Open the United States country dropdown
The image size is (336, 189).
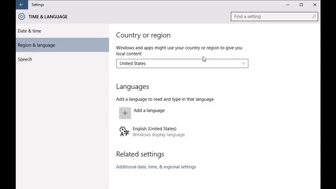[x=182, y=64]
